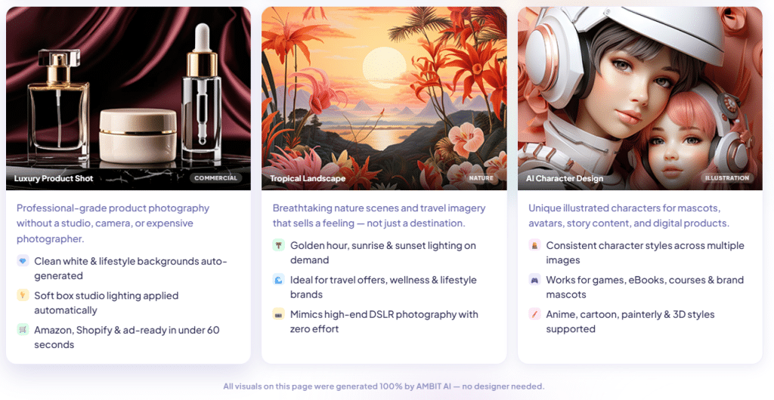This screenshot has width=774, height=400.
Task: Select the ILLUSTRATION tag badge
Action: click(x=727, y=178)
